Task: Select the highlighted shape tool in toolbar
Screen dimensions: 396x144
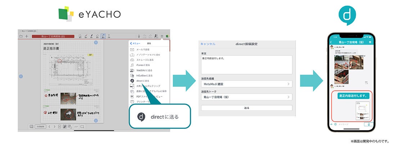Action: tap(103, 36)
